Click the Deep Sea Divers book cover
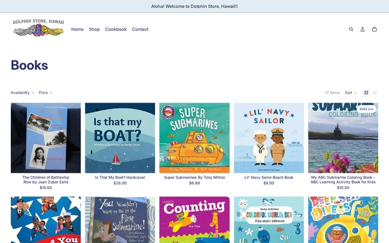 343,220
